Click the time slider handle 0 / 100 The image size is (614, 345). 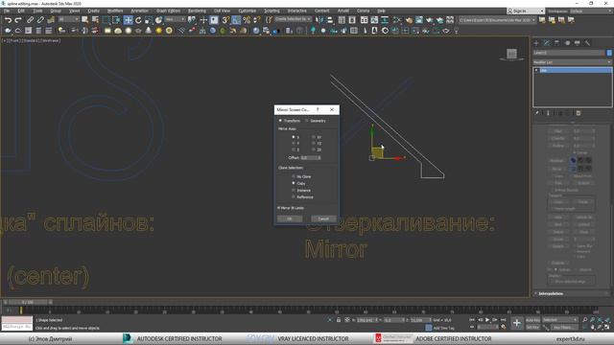point(28,302)
